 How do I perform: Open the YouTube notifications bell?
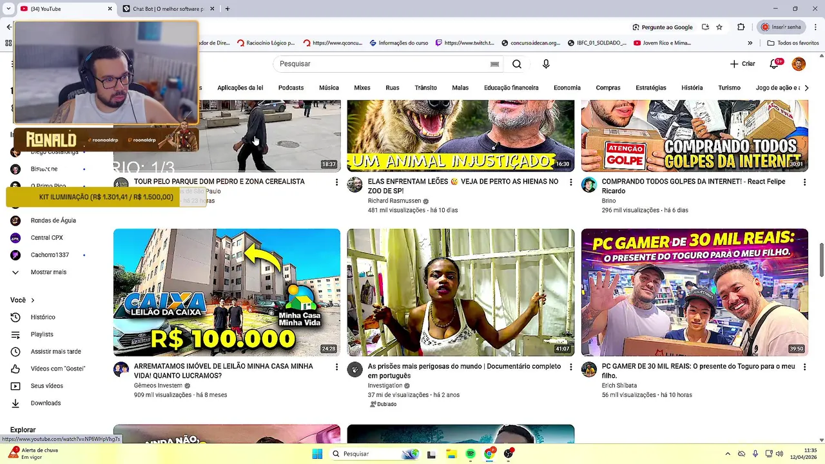[775, 64]
